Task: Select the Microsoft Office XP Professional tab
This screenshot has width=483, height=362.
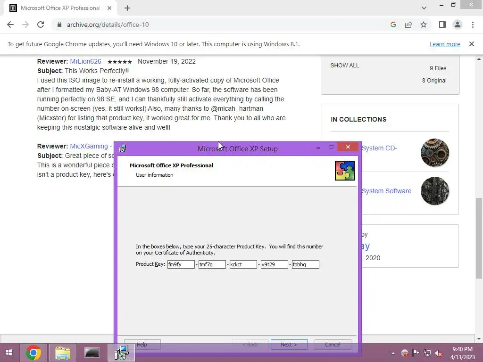Action: 60,8
